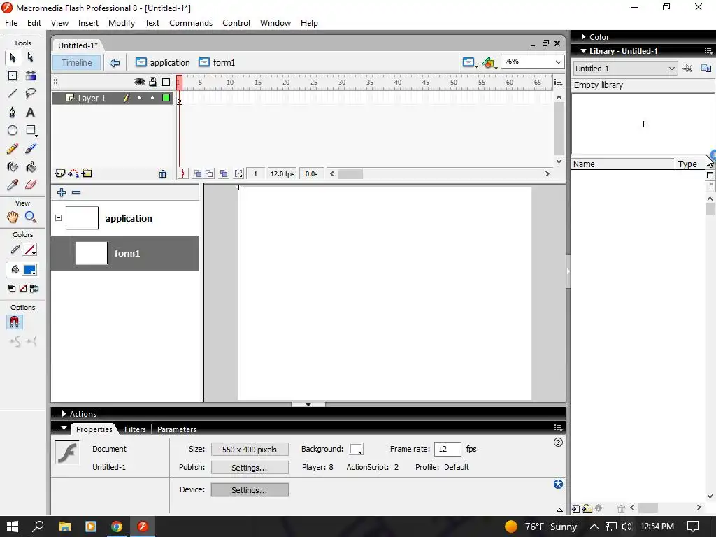
Task: Select the Zoom magnifier tool
Action: coord(31,217)
